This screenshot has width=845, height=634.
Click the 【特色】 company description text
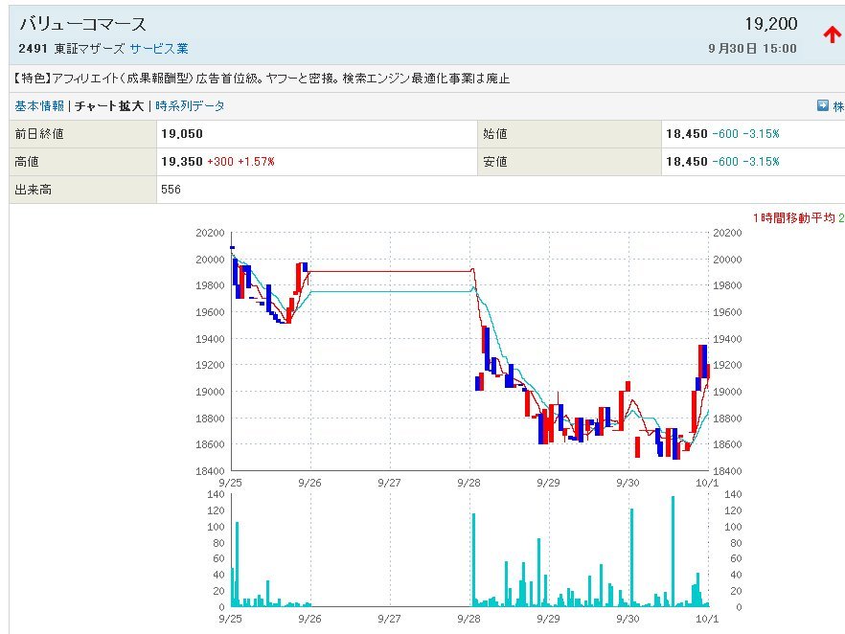coord(262,79)
